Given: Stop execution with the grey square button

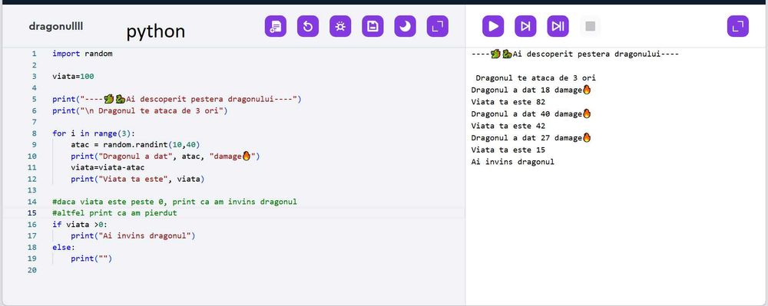Looking at the screenshot, I should point(590,26).
